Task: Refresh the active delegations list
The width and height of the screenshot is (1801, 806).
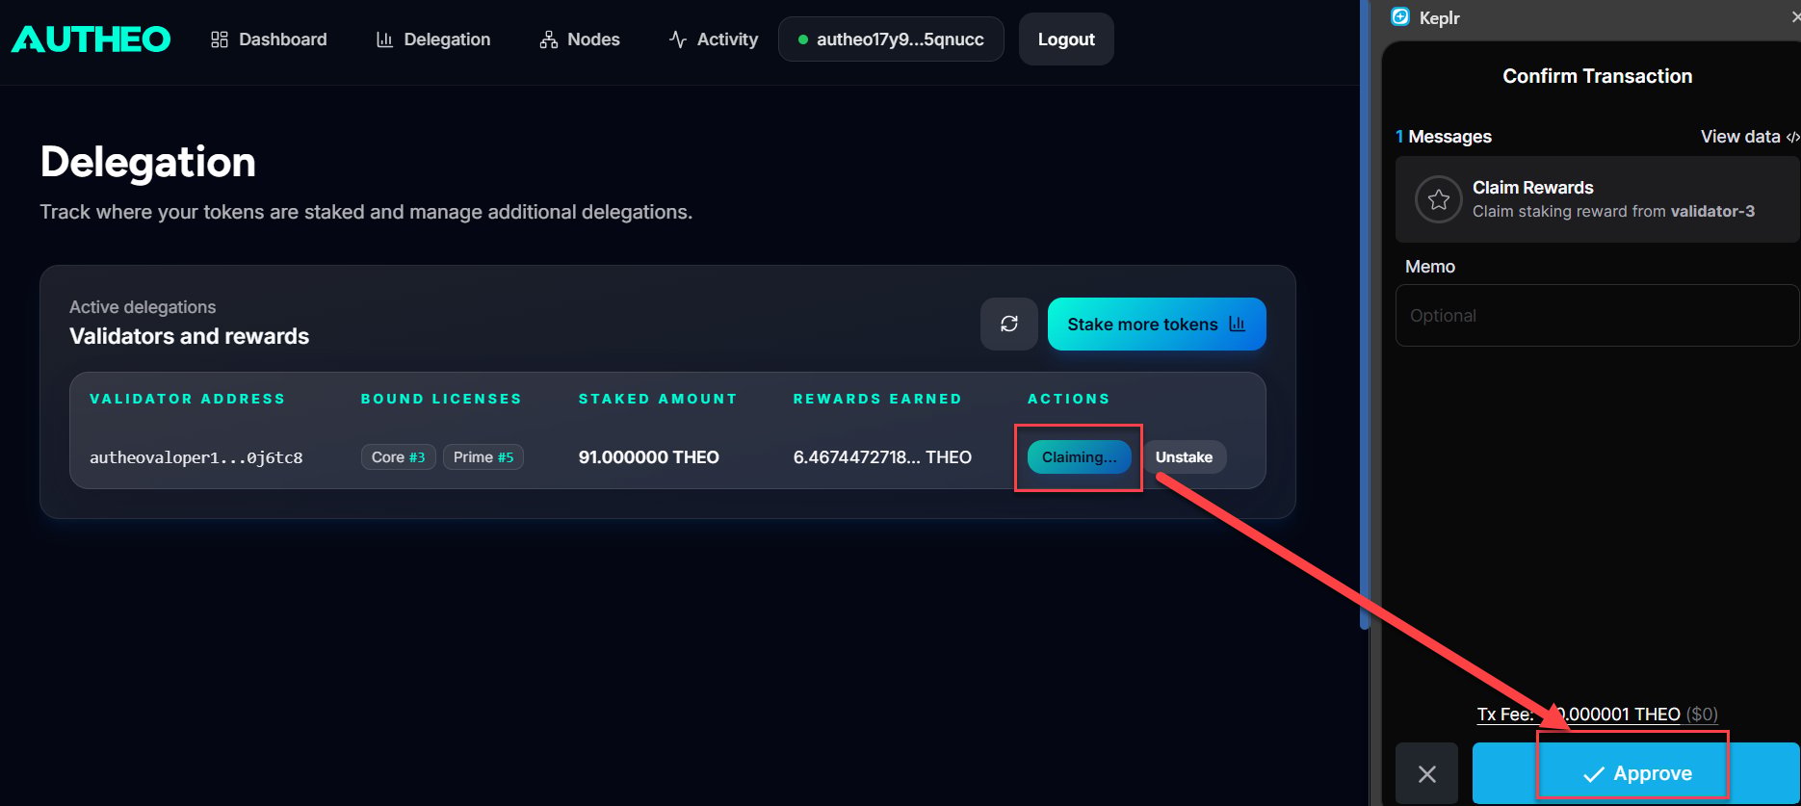Action: (x=1009, y=324)
